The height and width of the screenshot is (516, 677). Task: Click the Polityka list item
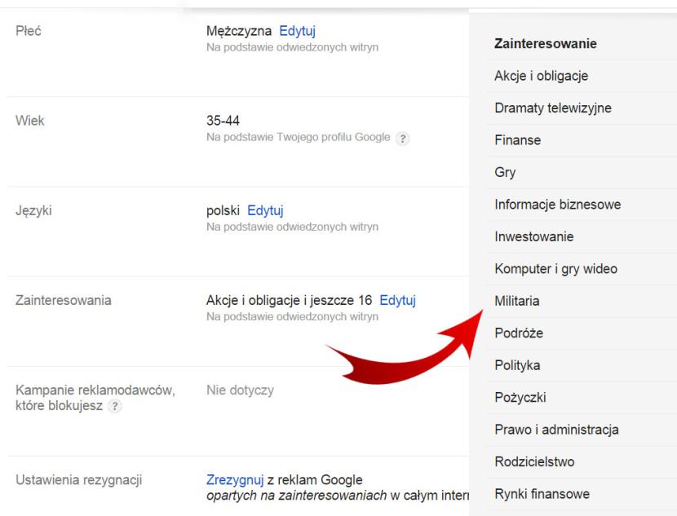point(517,365)
